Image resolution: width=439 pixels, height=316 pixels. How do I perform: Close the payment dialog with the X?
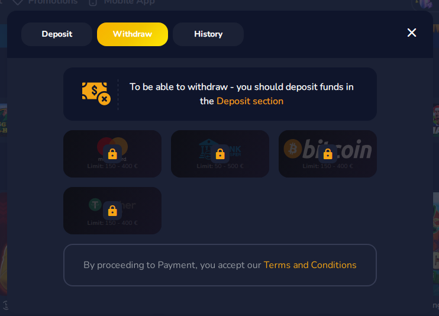[412, 33]
